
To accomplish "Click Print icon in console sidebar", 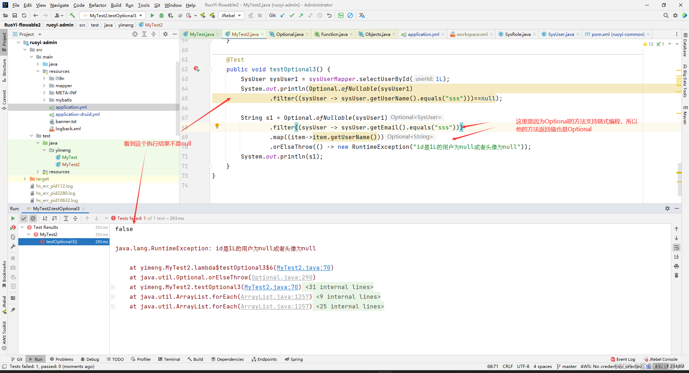I will click(x=676, y=266).
